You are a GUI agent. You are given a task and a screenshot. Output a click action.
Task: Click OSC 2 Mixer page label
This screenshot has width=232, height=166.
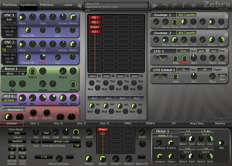pyautogui.click(x=9, y=62)
